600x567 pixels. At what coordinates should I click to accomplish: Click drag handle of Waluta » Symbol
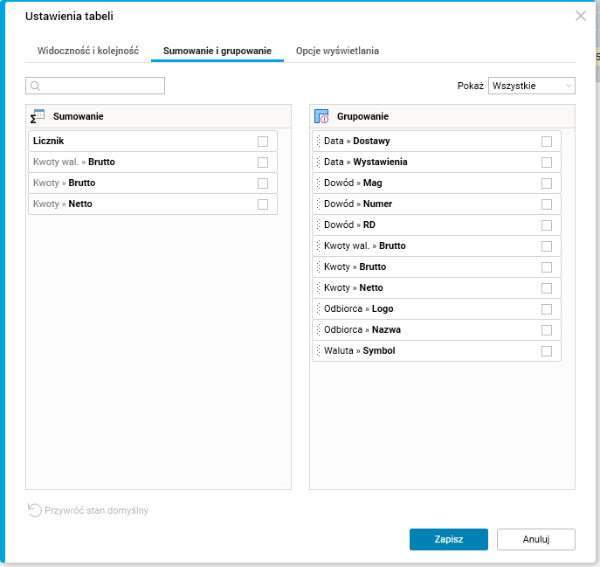coord(318,351)
